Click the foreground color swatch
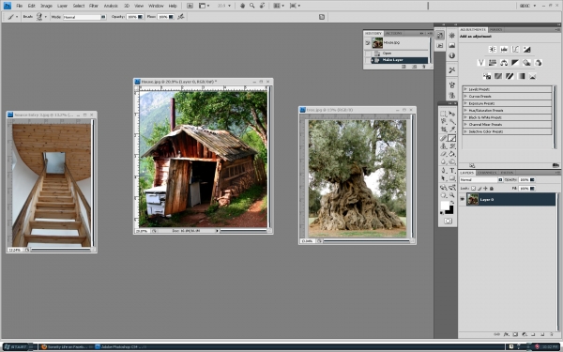This screenshot has width=563, height=352. click(x=445, y=206)
